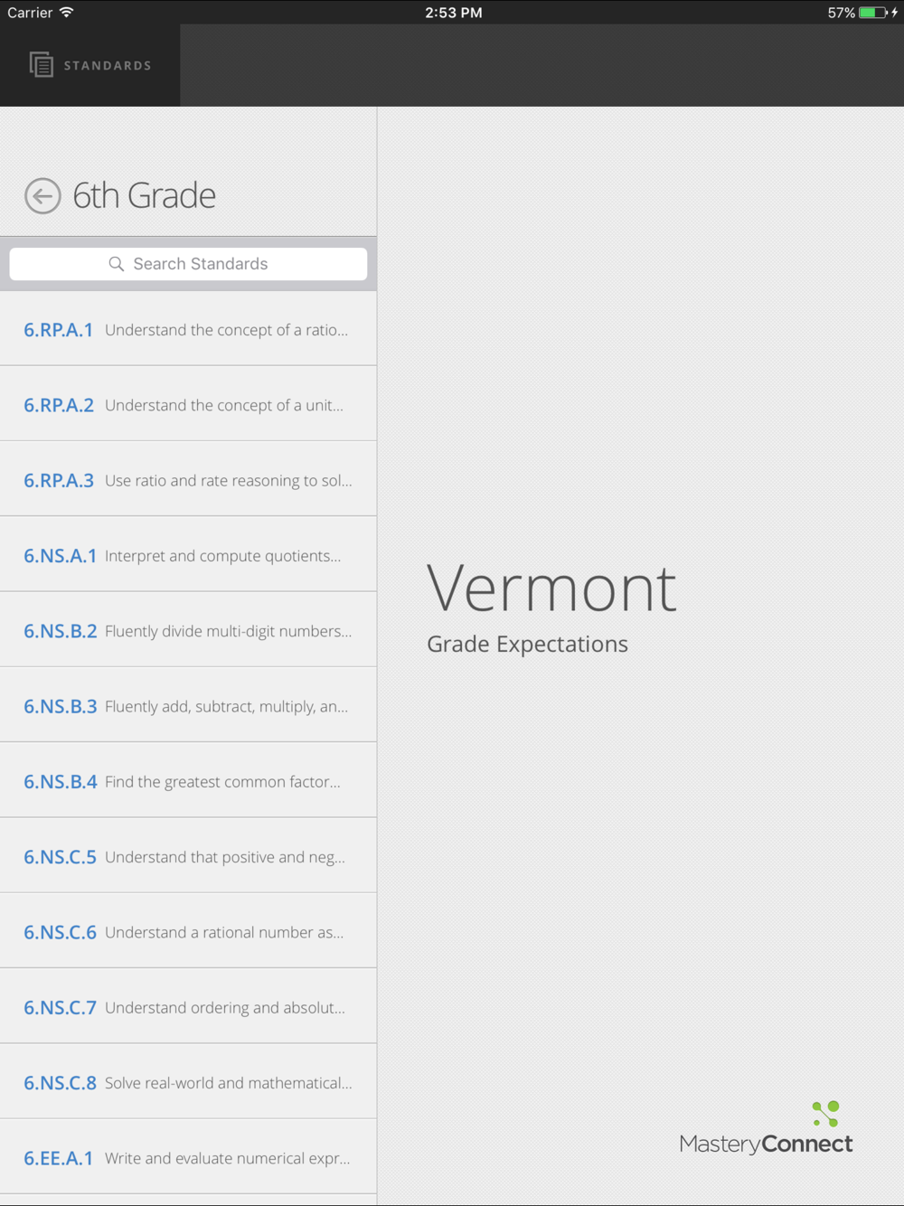Tap the STANDARDS tab label
904x1206 pixels.
tap(108, 66)
